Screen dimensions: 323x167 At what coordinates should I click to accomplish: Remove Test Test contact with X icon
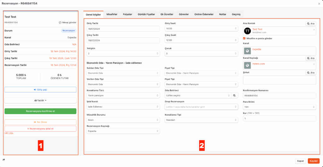[314, 30]
